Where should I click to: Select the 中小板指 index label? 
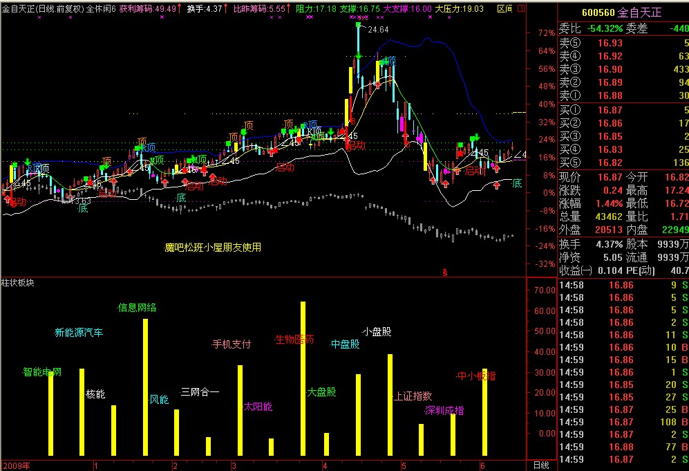(x=476, y=376)
